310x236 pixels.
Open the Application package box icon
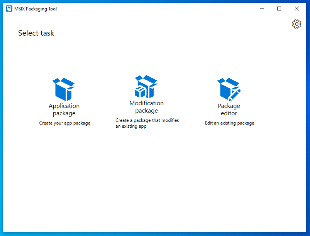point(64,89)
